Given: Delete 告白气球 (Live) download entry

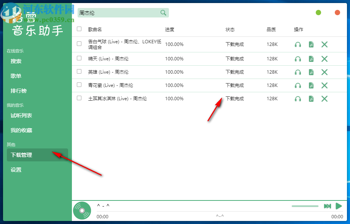Looking at the screenshot, I should [x=325, y=44].
